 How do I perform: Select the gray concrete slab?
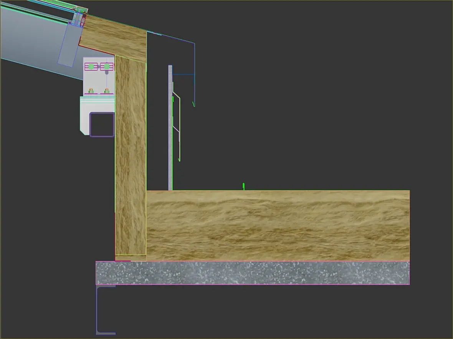(x=253, y=273)
